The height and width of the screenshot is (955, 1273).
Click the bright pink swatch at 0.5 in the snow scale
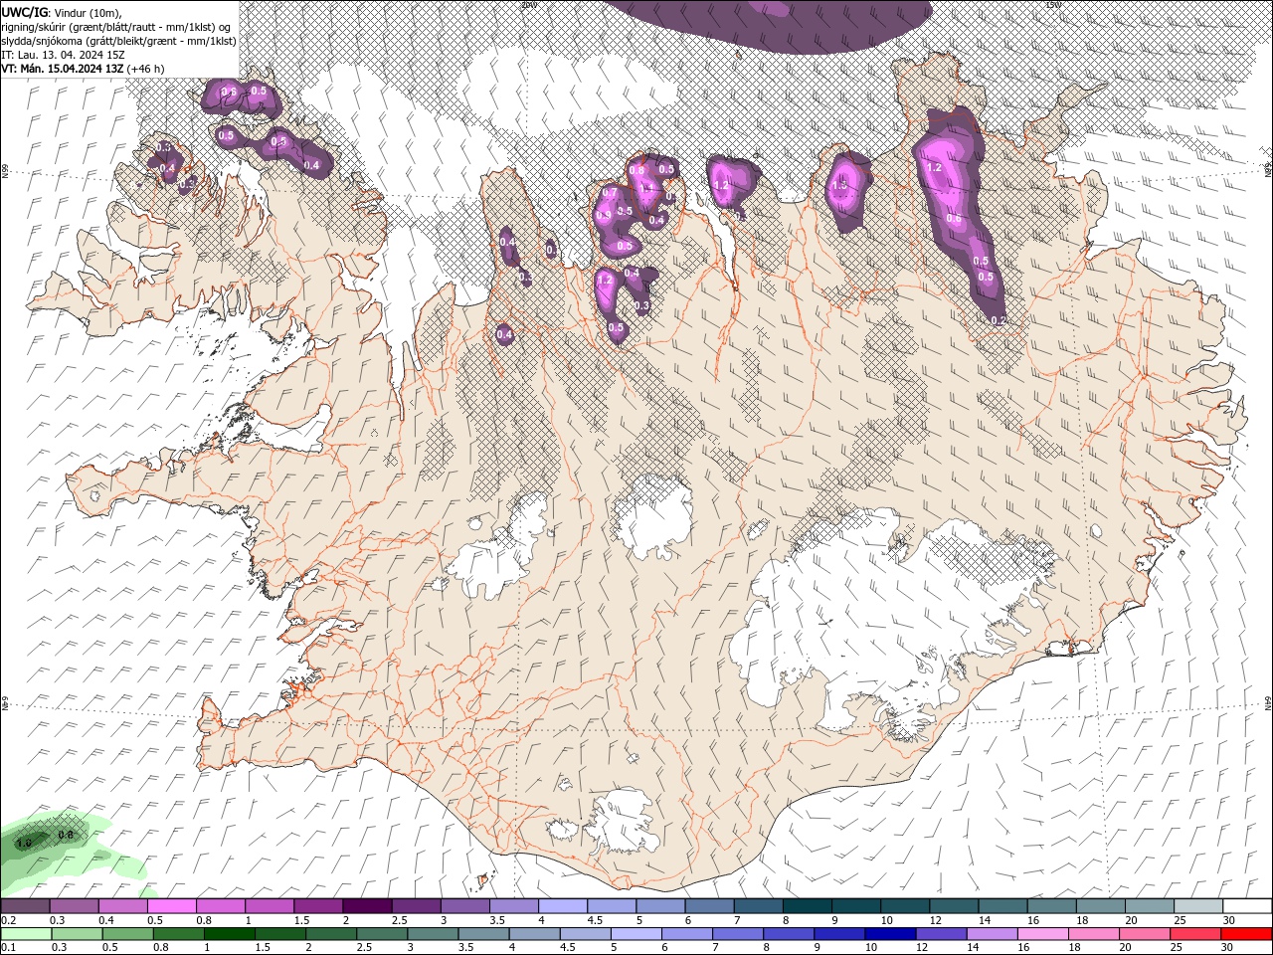click(171, 906)
